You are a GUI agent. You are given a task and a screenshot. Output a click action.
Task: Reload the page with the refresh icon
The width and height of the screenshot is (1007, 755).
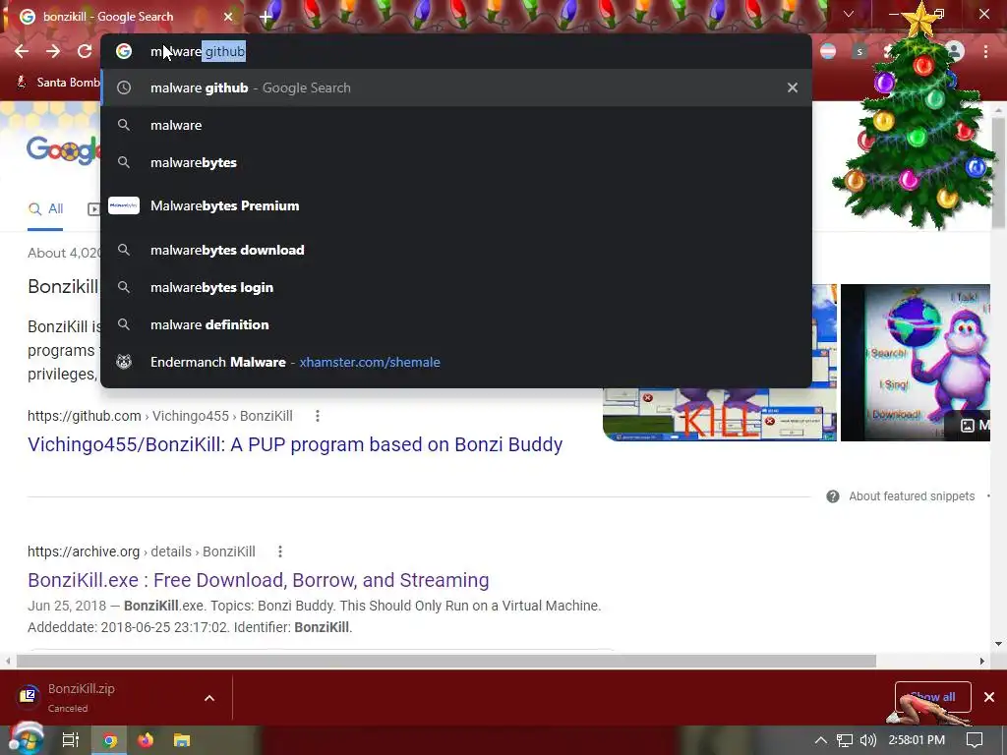pos(85,51)
